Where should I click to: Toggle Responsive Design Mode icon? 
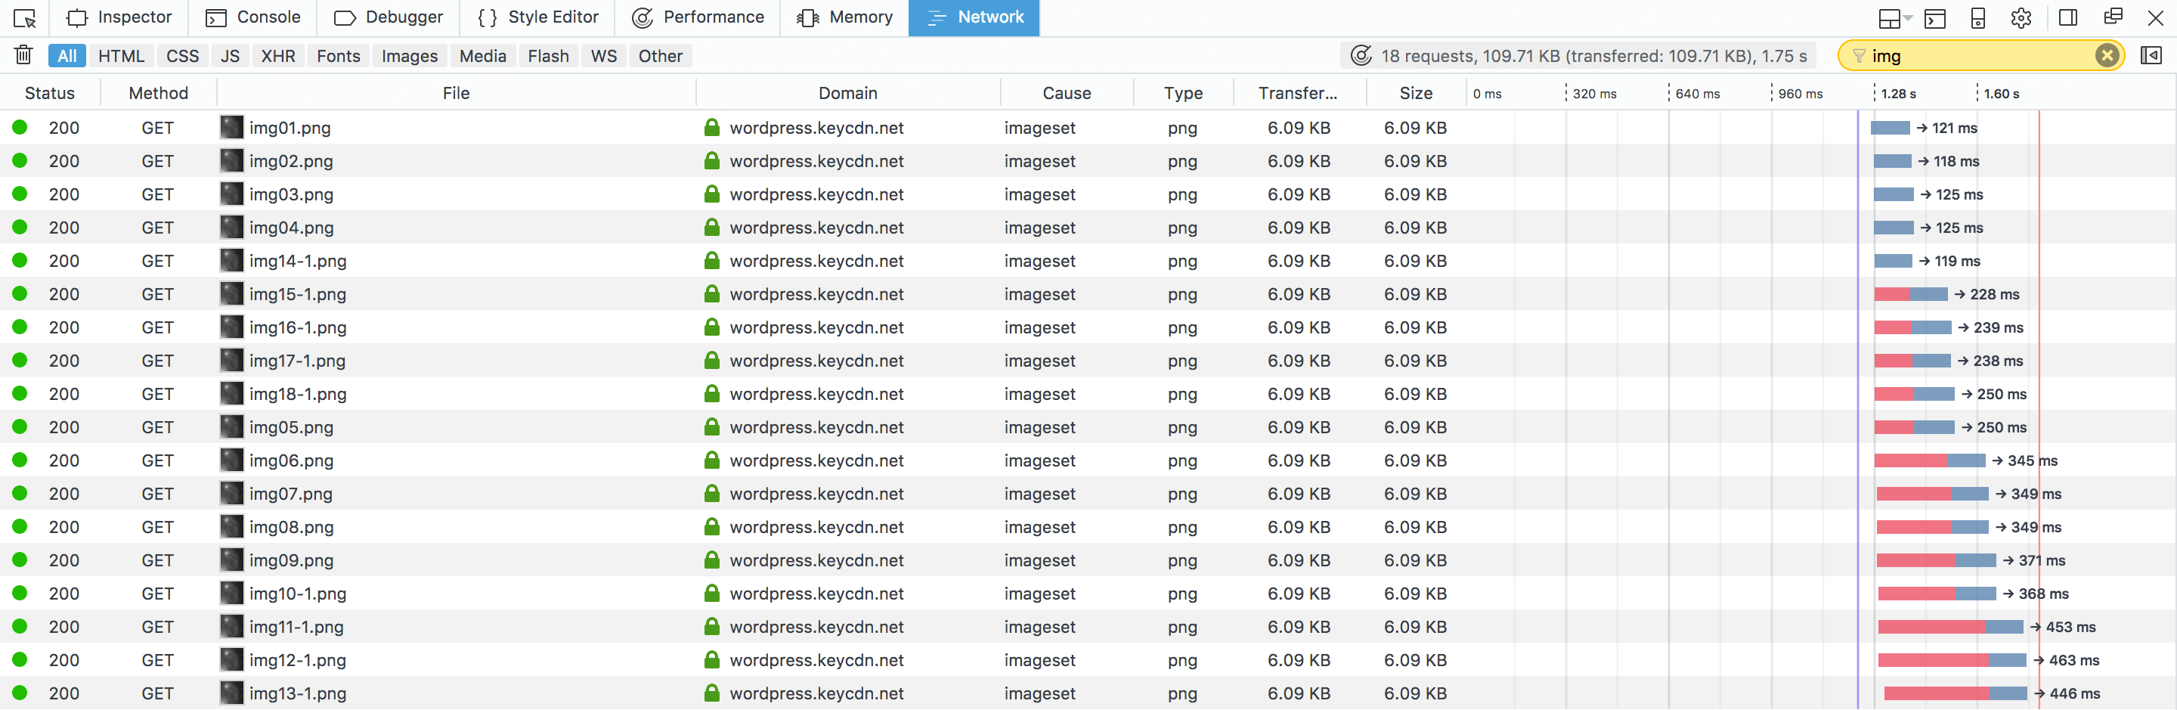point(1977,17)
